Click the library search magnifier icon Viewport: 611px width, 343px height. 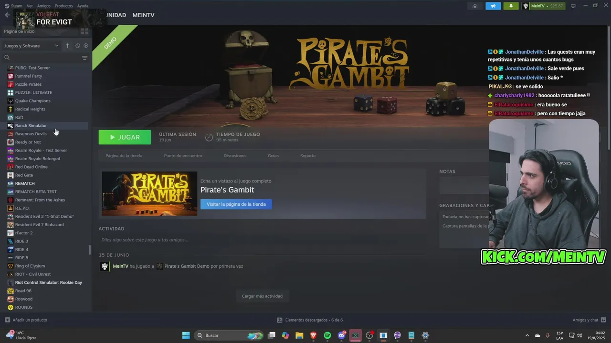coord(7,58)
